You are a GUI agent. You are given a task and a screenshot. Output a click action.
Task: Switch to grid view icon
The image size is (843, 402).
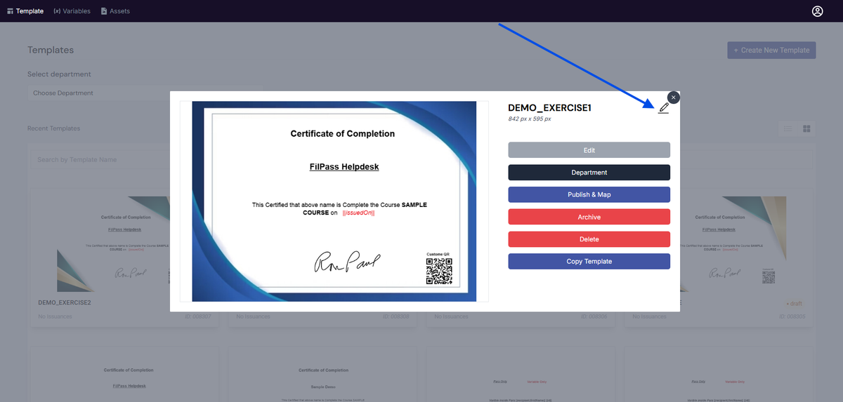point(806,128)
